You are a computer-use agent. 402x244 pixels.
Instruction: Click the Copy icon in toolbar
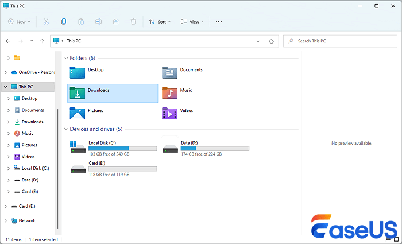point(63,22)
